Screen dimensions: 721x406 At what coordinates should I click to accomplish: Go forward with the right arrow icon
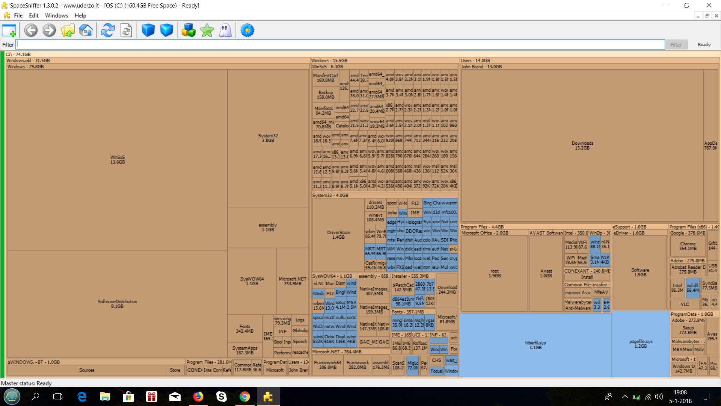click(x=49, y=30)
